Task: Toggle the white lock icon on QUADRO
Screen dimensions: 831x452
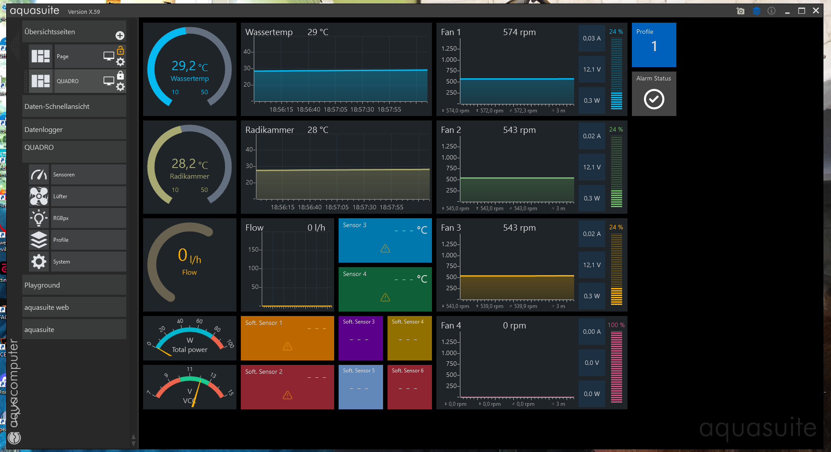Action: (120, 75)
